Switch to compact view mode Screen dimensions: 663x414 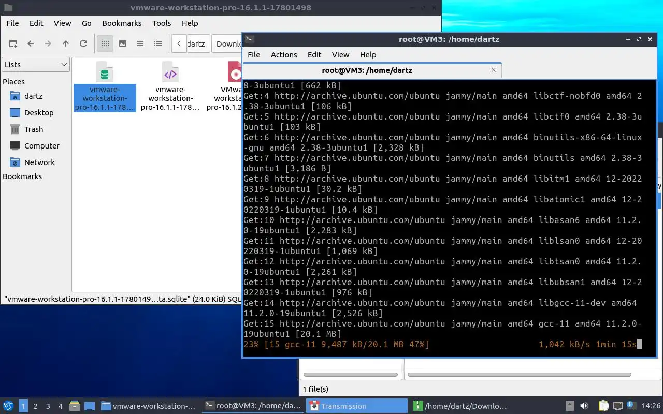tap(140, 44)
